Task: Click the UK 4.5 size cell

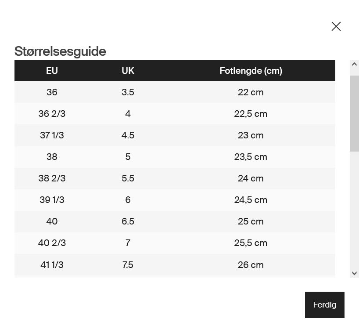Action: (128, 135)
